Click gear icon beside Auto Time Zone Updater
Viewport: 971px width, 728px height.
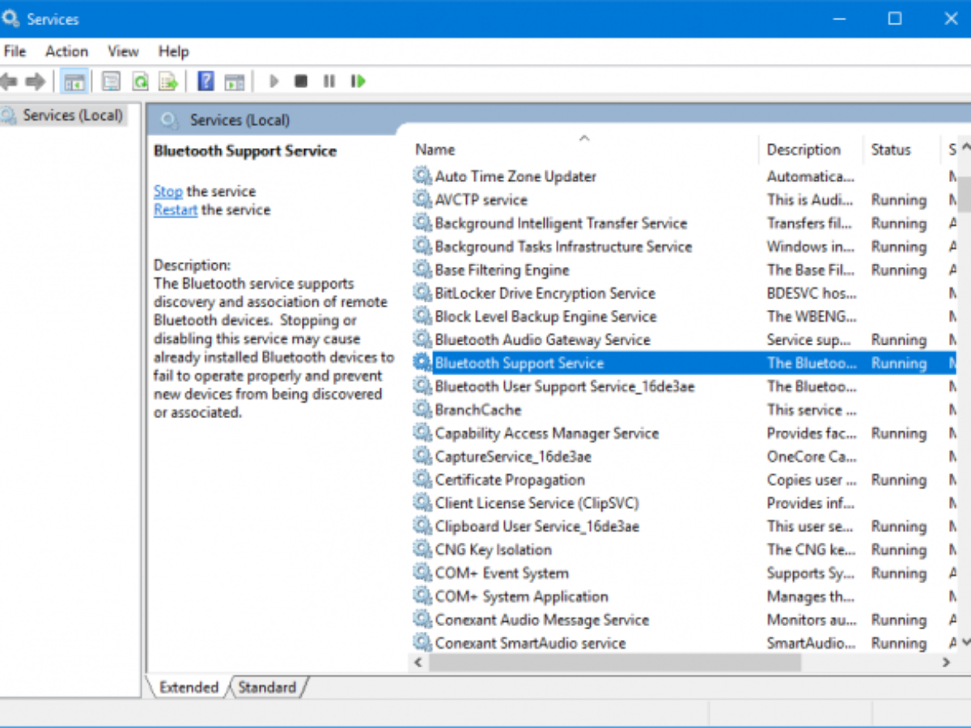coord(422,176)
